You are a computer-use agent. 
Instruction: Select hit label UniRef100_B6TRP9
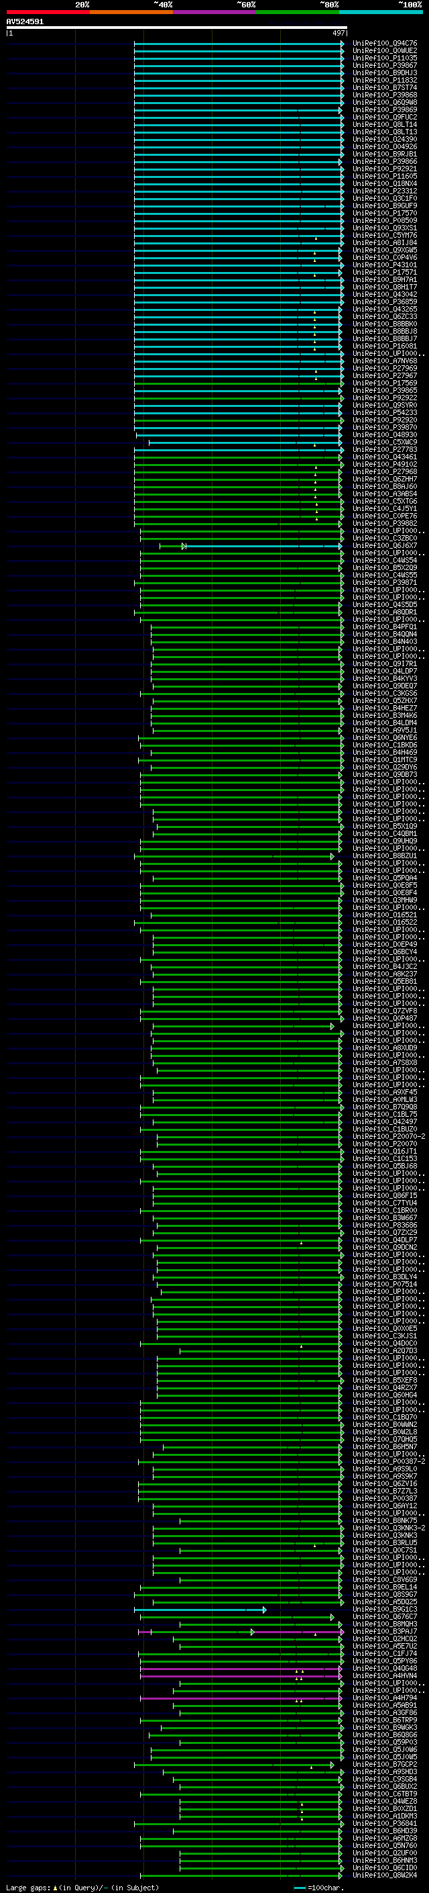[385, 1720]
